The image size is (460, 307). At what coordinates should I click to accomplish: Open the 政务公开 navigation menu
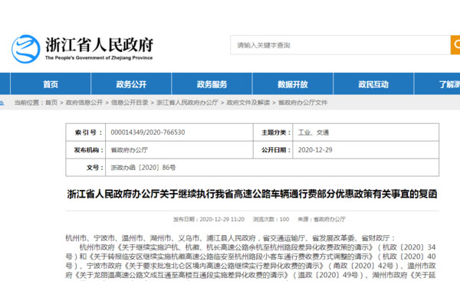[131, 84]
